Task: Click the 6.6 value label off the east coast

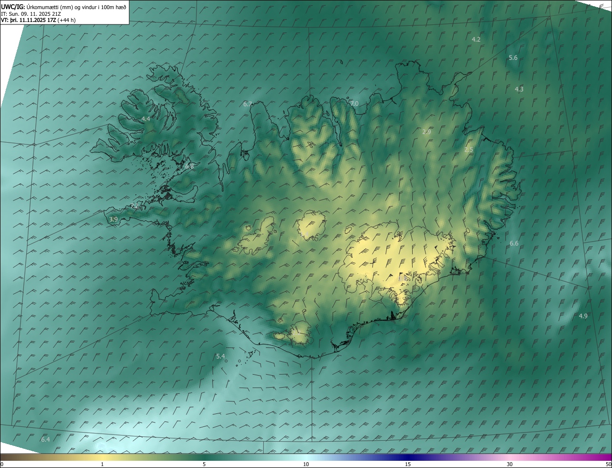Action: (514, 244)
